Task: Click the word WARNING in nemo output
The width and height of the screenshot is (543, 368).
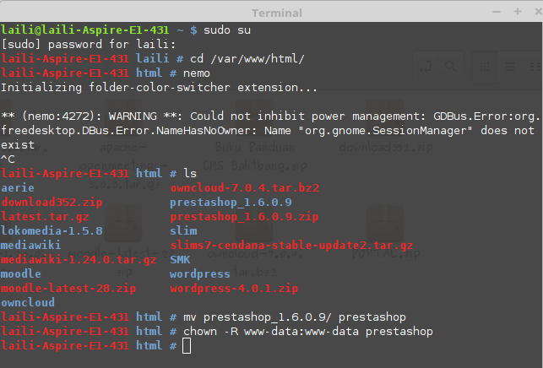Action: (x=133, y=116)
